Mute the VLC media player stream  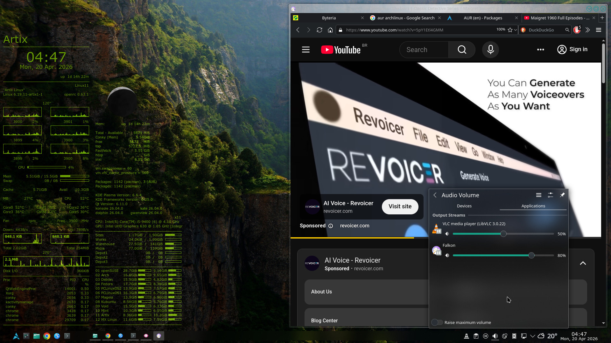coord(447,234)
